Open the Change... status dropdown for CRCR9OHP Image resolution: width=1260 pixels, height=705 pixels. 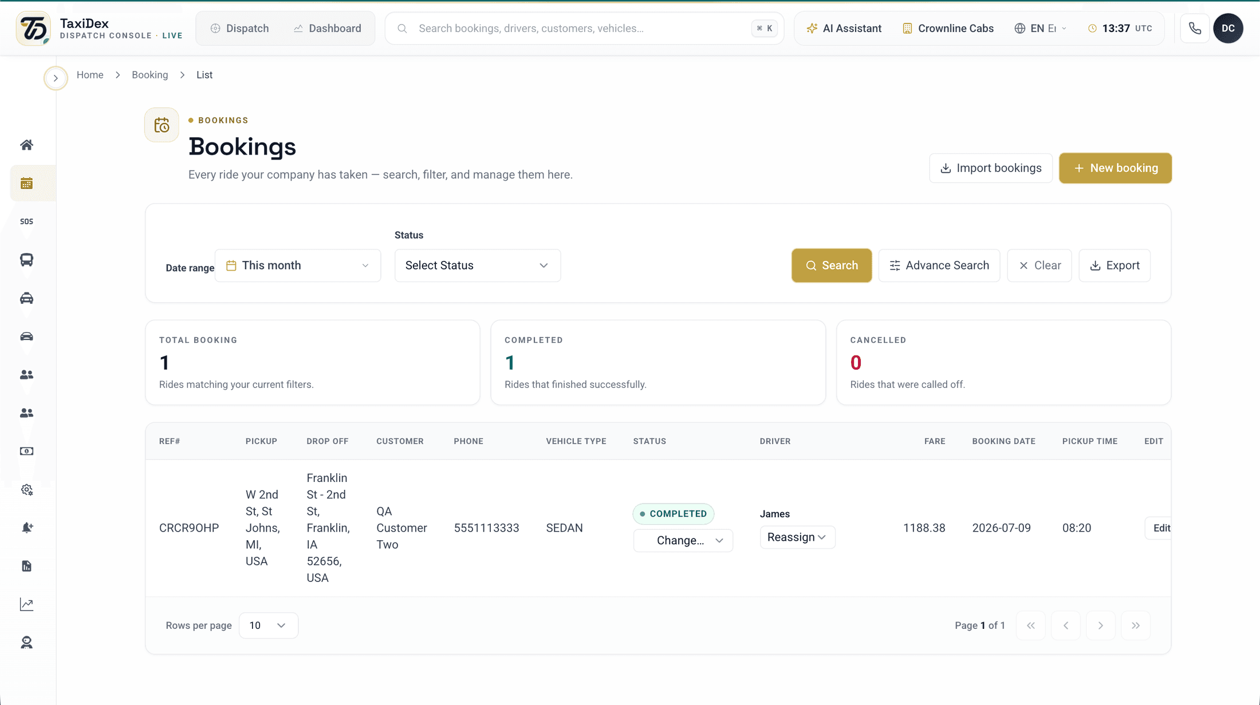[x=683, y=541]
